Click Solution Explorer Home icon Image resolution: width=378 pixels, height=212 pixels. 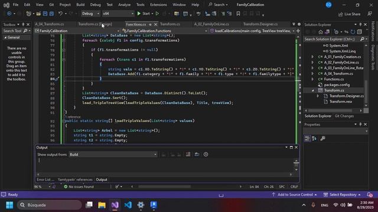[x=320, y=32]
